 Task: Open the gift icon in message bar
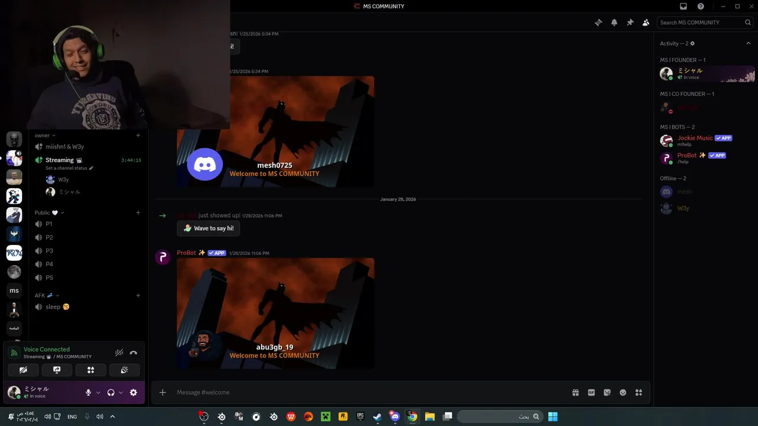576,392
